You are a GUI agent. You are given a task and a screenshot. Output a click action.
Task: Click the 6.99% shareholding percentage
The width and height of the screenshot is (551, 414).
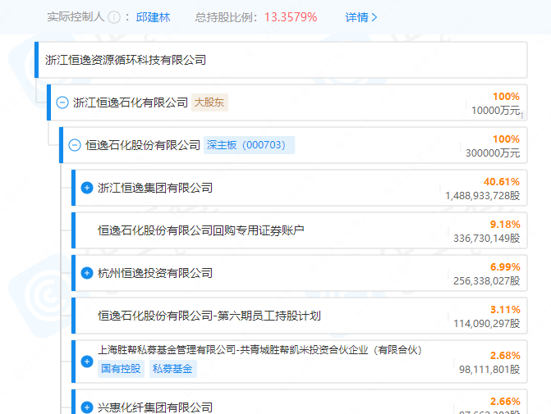[x=505, y=267]
